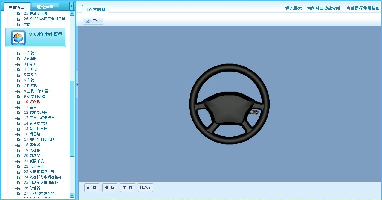Click document icon beside 7 燃油箱
The height and width of the screenshot is (200, 382).
click(19, 86)
